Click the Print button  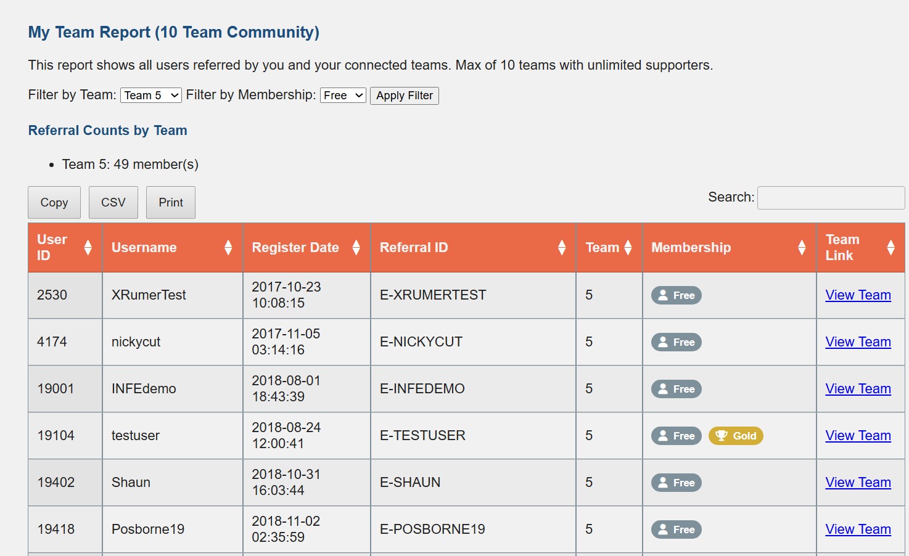[171, 202]
